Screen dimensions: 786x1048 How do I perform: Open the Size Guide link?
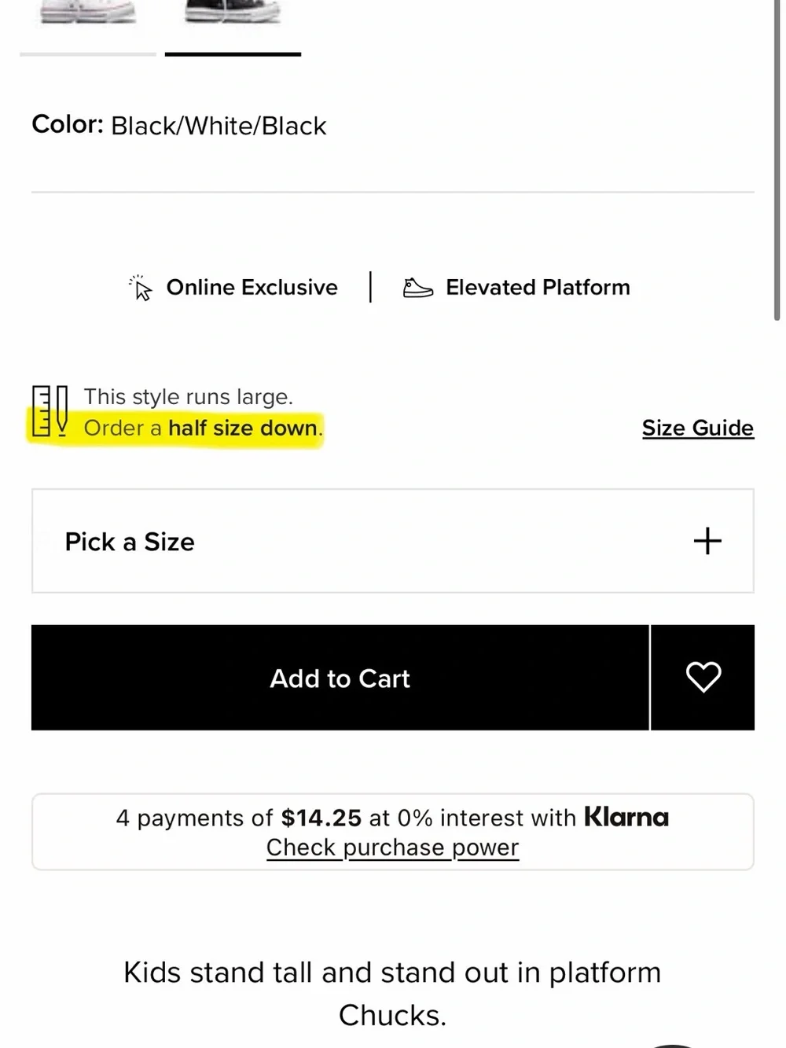point(698,428)
